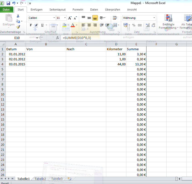Switch to the Formeln tab
Viewport: 192px width, 184px height.
click(78, 10)
